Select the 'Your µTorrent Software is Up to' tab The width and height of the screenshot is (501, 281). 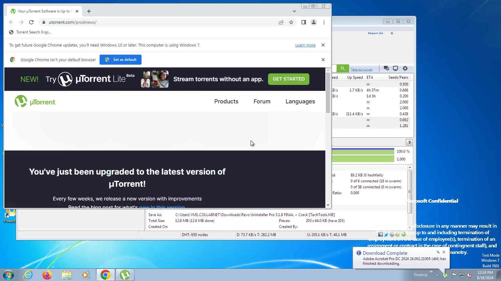(x=44, y=11)
